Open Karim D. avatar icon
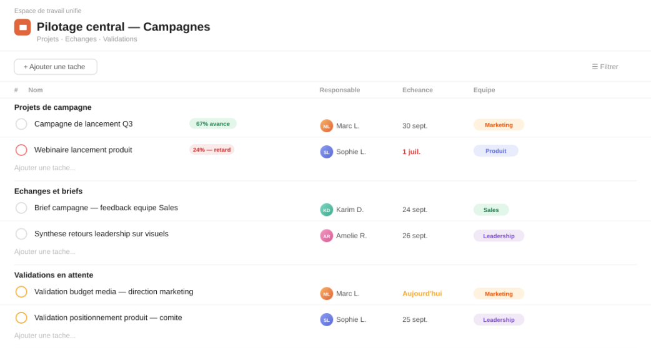 coord(327,210)
